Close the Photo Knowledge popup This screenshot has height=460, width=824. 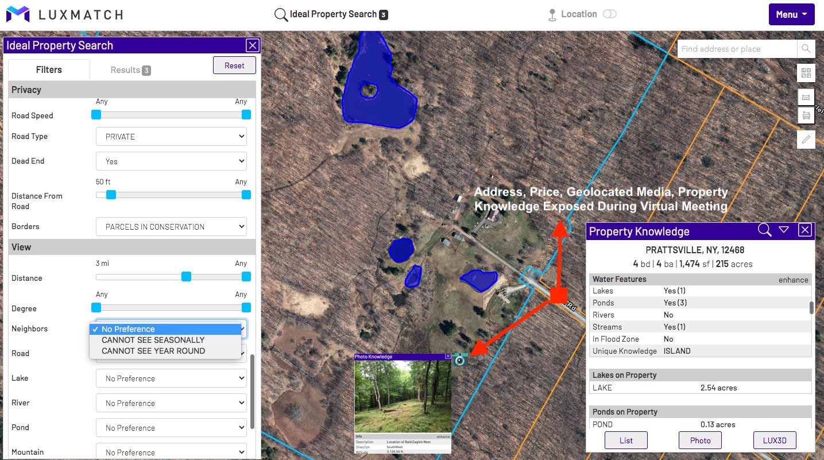[x=448, y=357]
